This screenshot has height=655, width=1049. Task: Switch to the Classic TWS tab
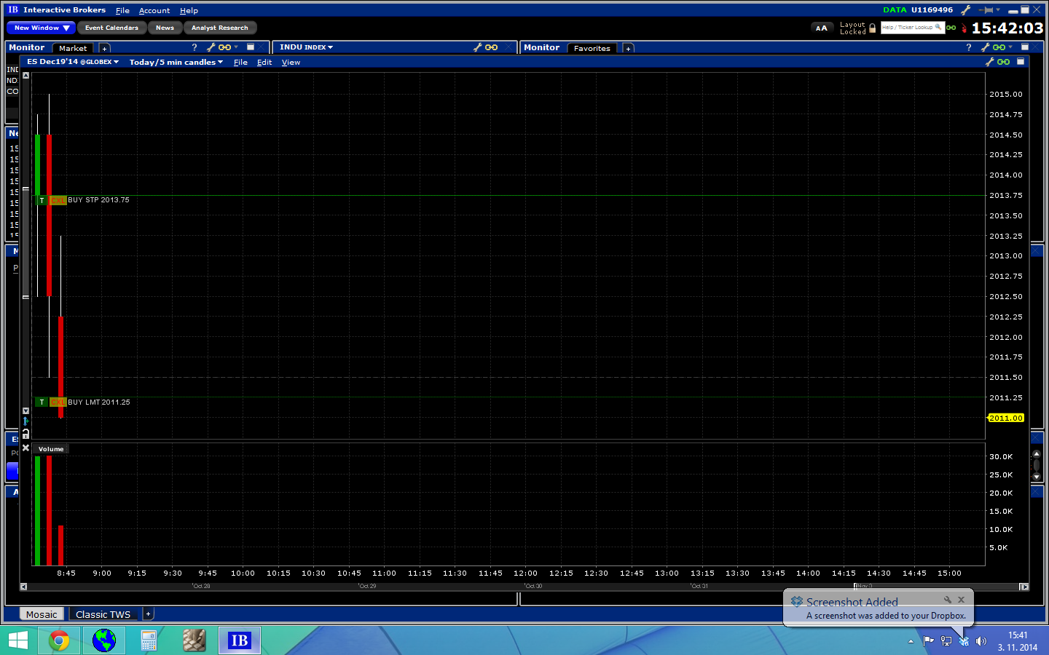tap(103, 614)
